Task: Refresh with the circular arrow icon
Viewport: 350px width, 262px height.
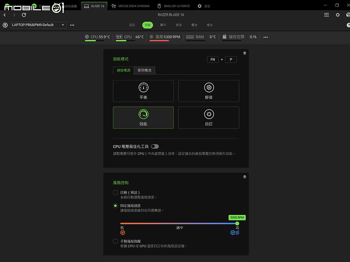Action: (24, 15)
